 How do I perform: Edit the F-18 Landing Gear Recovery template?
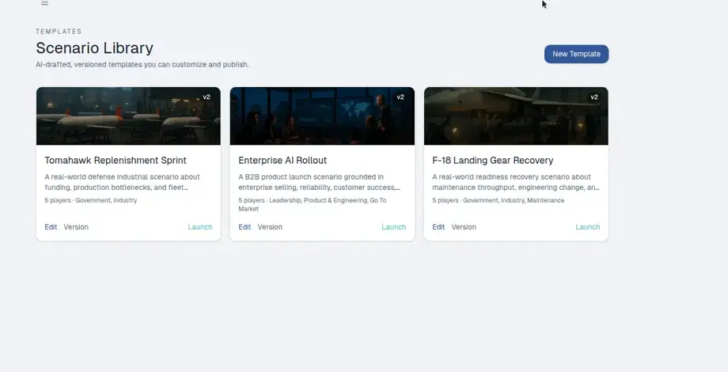point(438,227)
